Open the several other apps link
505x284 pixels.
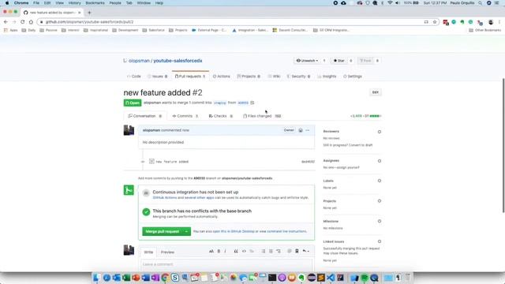(199, 198)
